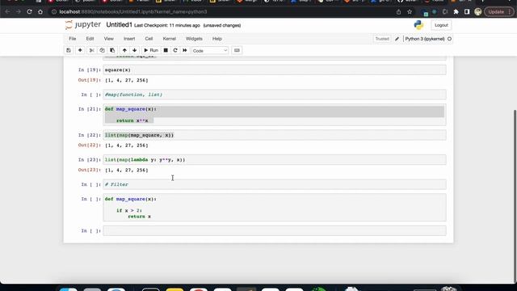Copy selected cells icon in toolbar
The width and height of the screenshot is (517, 291).
102,50
